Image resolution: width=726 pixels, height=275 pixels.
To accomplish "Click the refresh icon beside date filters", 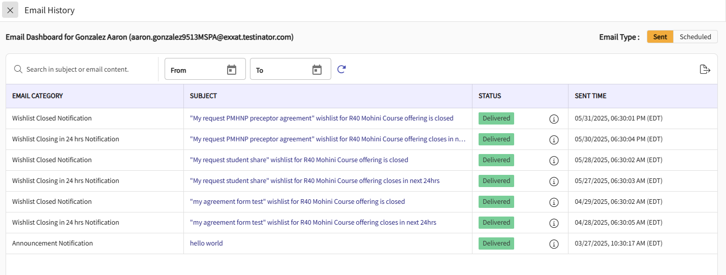I will (x=341, y=69).
